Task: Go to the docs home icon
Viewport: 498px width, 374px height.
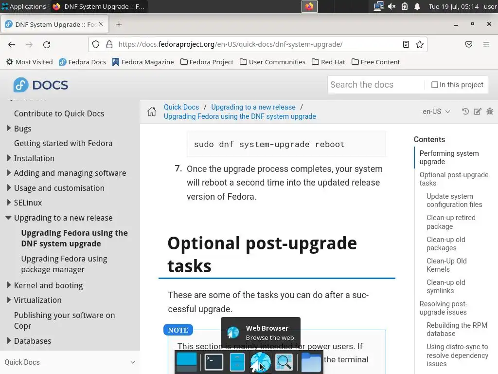Action: [152, 112]
